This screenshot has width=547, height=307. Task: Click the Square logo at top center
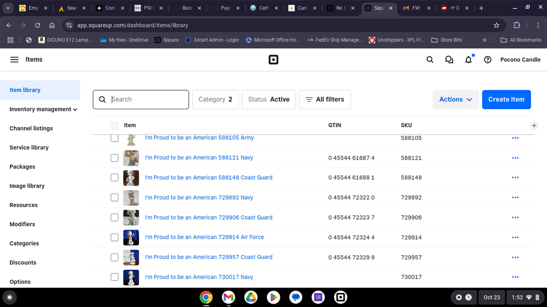tap(273, 60)
